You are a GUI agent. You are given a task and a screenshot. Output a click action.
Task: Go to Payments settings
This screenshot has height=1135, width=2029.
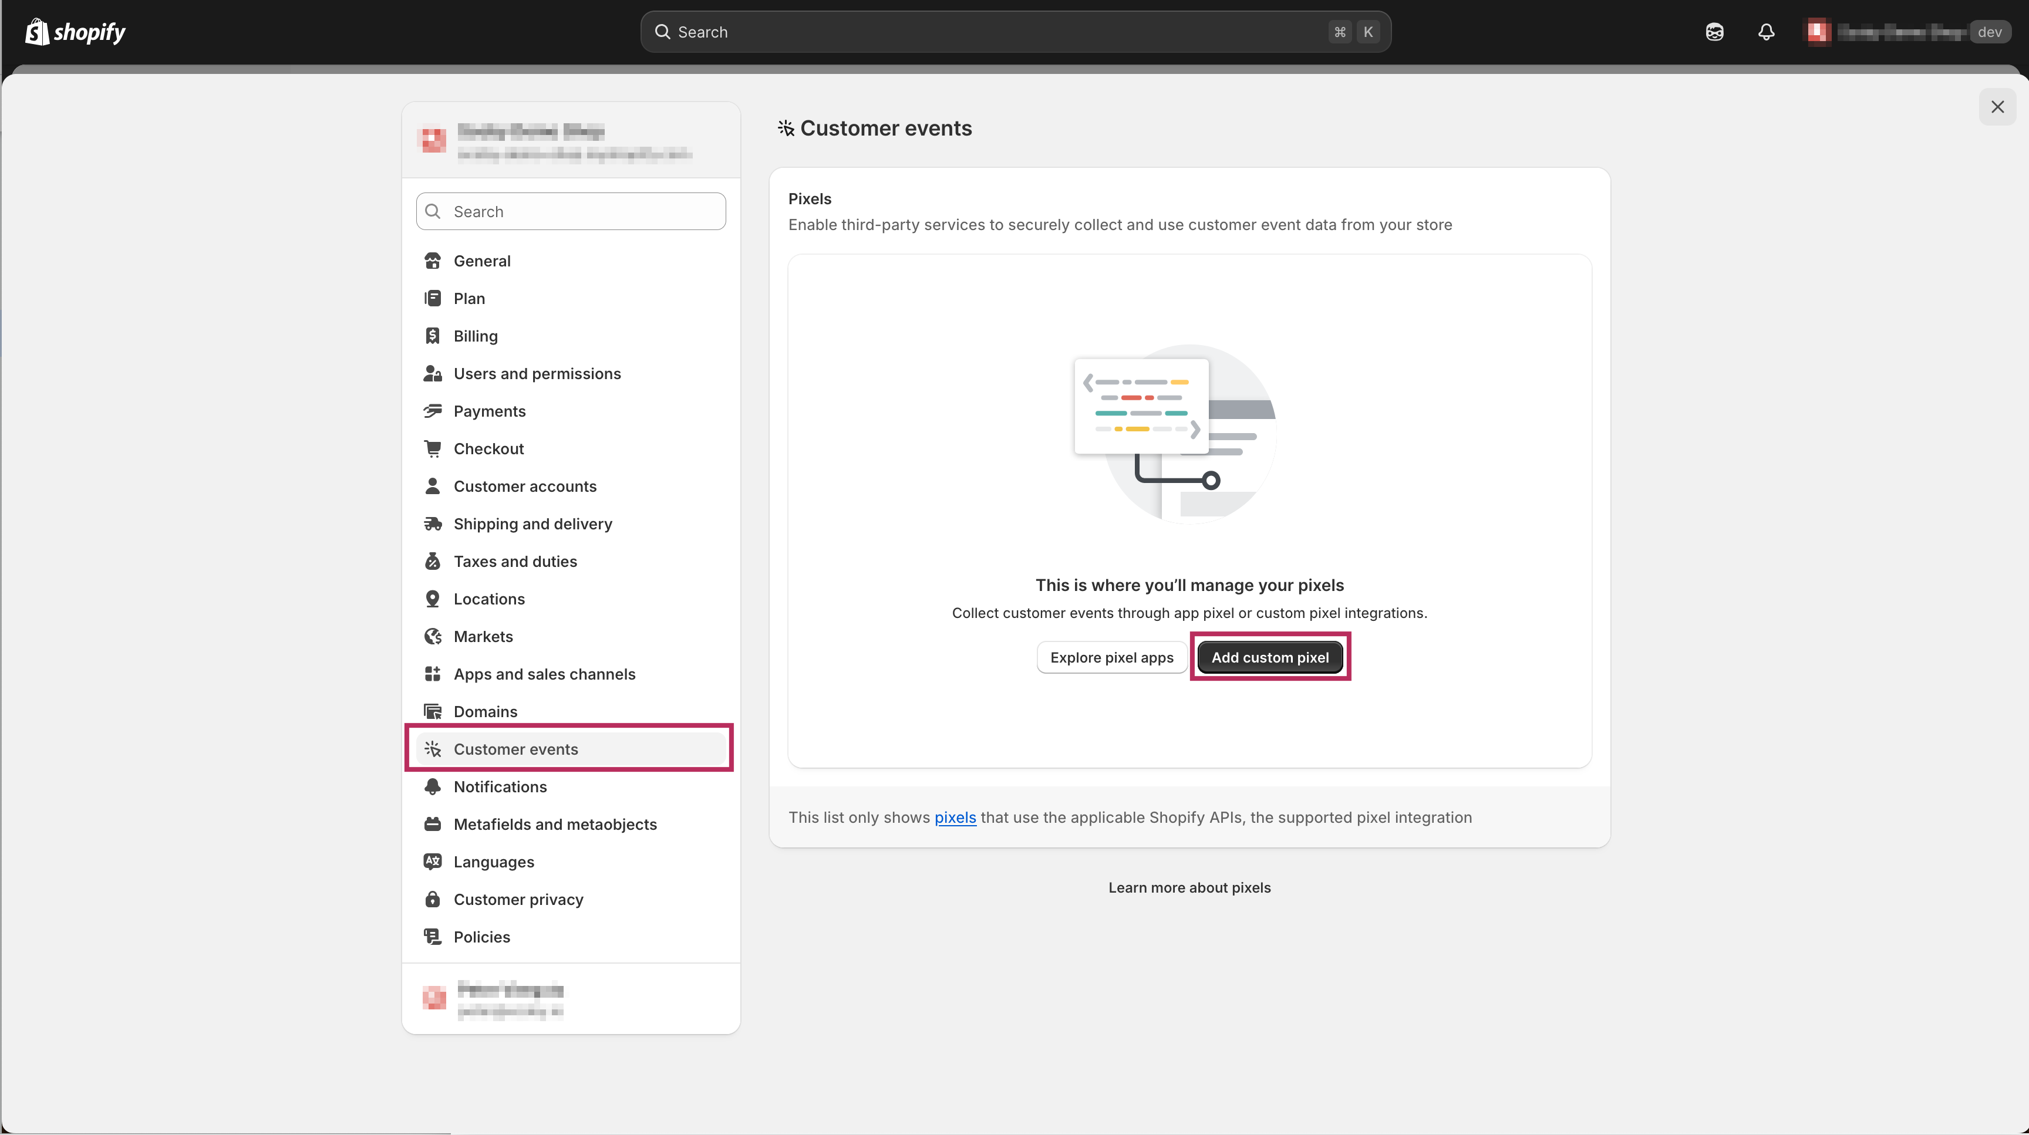click(x=489, y=411)
